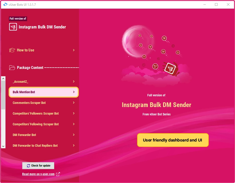Click the Check for update button

pos(38,166)
